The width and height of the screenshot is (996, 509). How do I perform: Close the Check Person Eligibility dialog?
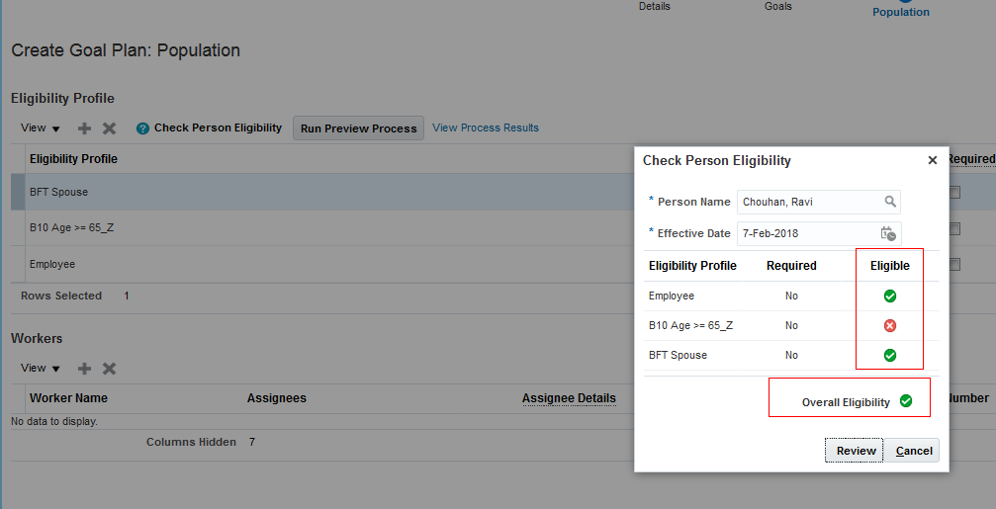pos(932,160)
